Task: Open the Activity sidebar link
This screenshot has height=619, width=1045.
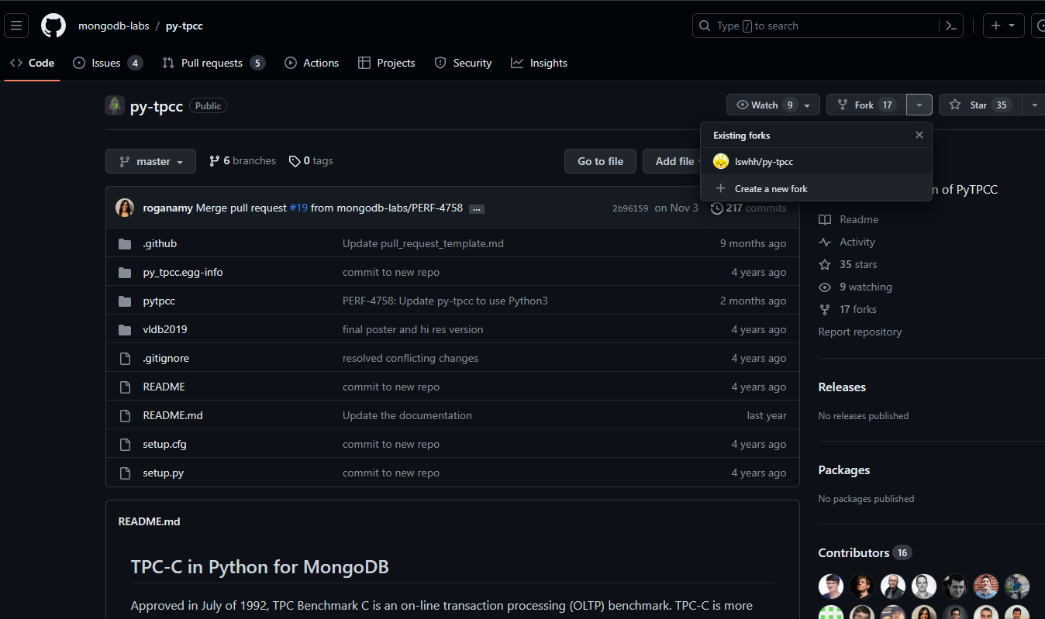Action: pos(847,242)
